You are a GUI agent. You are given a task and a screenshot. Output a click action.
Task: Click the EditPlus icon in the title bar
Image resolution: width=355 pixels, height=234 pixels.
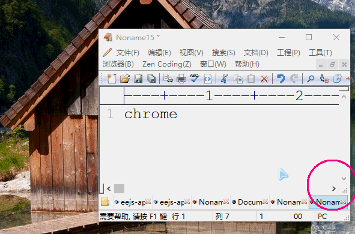[108, 37]
